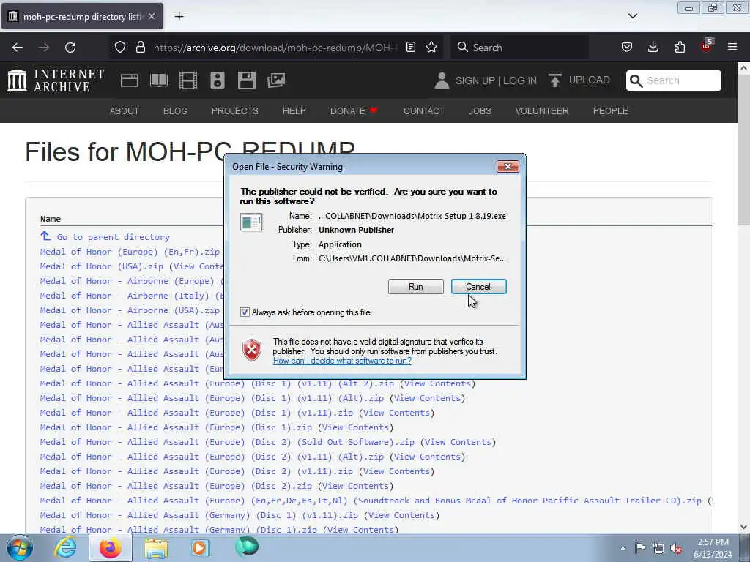Viewport: 750px width, 562px height.
Task: Open the Texts book icon
Action: click(159, 80)
